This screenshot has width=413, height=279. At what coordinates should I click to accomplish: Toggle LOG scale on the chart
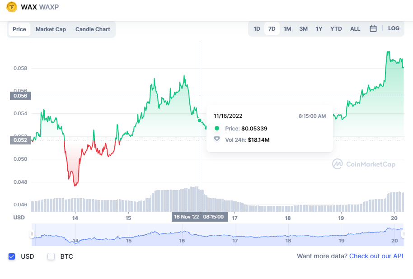[394, 28]
